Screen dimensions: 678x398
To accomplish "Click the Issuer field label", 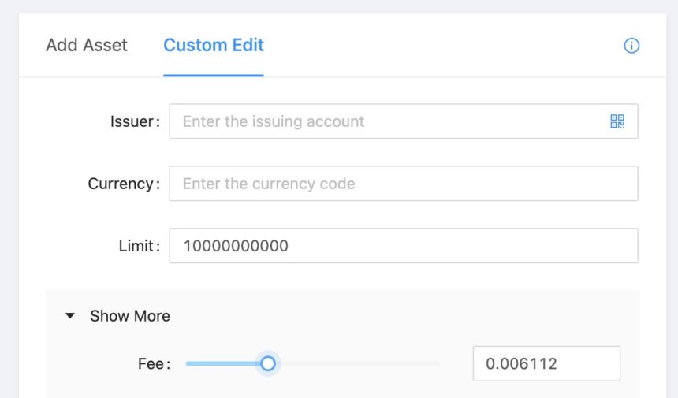I will click(x=135, y=121).
